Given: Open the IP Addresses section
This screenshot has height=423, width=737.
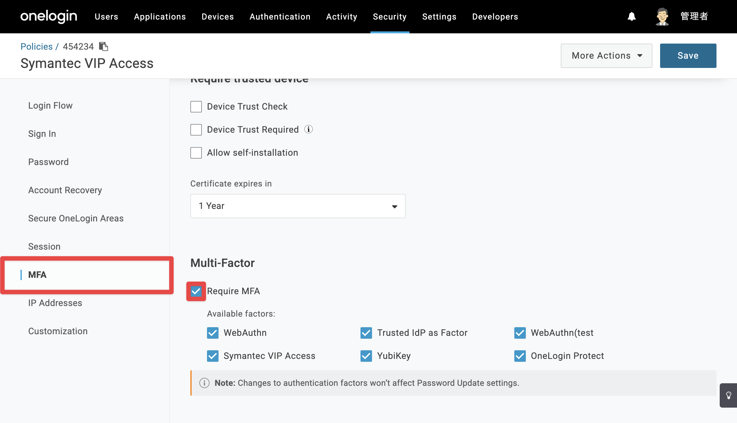Looking at the screenshot, I should click(x=55, y=303).
